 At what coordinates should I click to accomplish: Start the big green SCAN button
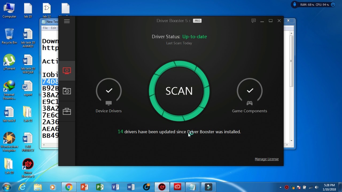pyautogui.click(x=179, y=91)
